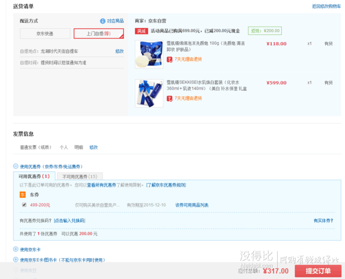The width and height of the screenshot is (345, 279).
Task: Click 仅可购买美妆自营类产 coupon restriction text
Action: point(97,205)
